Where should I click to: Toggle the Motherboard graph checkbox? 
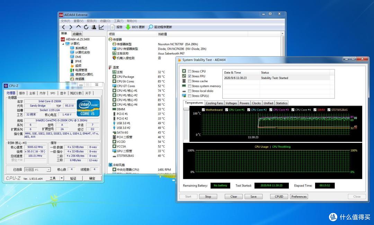tap(203, 110)
